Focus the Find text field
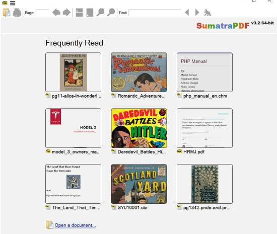 tap(155, 13)
